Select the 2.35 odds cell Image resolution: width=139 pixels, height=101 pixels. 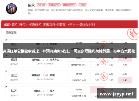[x=97, y=74]
